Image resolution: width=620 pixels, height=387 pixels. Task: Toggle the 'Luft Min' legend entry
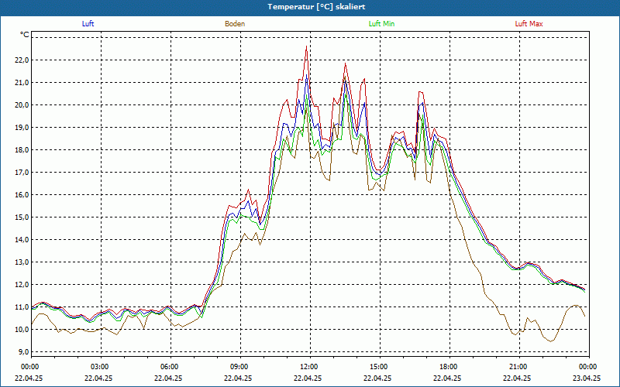(x=381, y=24)
